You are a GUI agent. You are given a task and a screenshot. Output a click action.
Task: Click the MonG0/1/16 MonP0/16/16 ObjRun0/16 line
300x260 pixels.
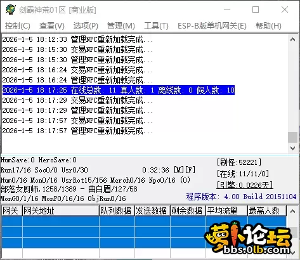63,198
